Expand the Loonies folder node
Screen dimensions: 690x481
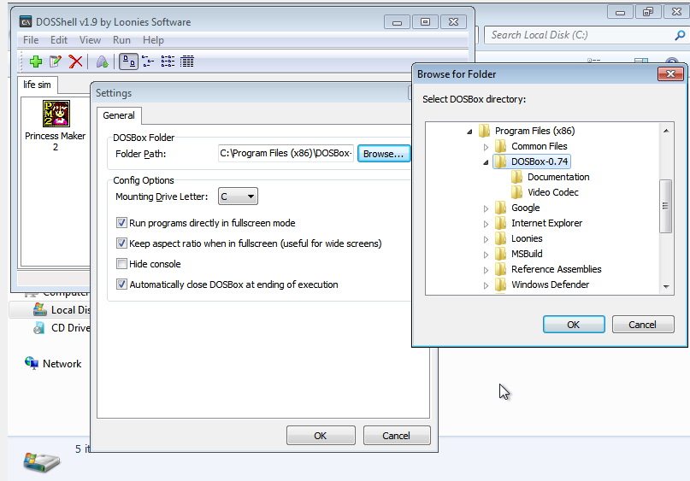click(x=486, y=239)
